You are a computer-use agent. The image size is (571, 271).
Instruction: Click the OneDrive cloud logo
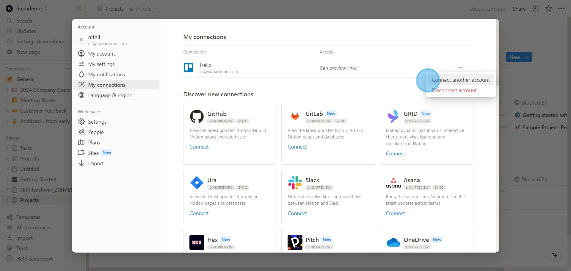tap(393, 242)
